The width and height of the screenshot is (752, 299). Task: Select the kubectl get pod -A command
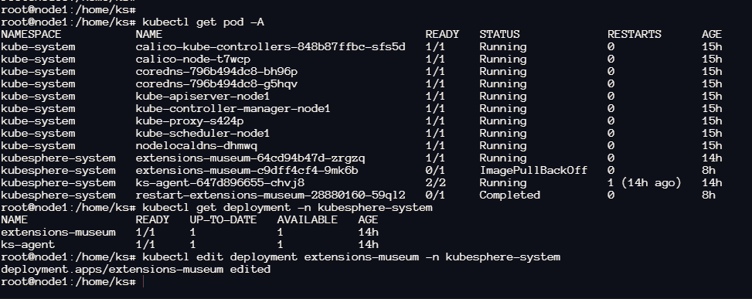[203, 22]
